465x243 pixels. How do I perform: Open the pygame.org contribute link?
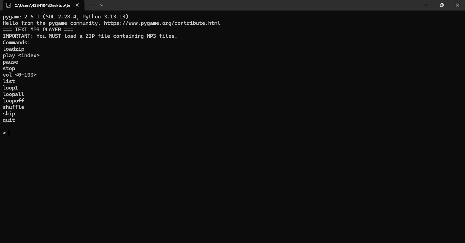pyautogui.click(x=162, y=23)
